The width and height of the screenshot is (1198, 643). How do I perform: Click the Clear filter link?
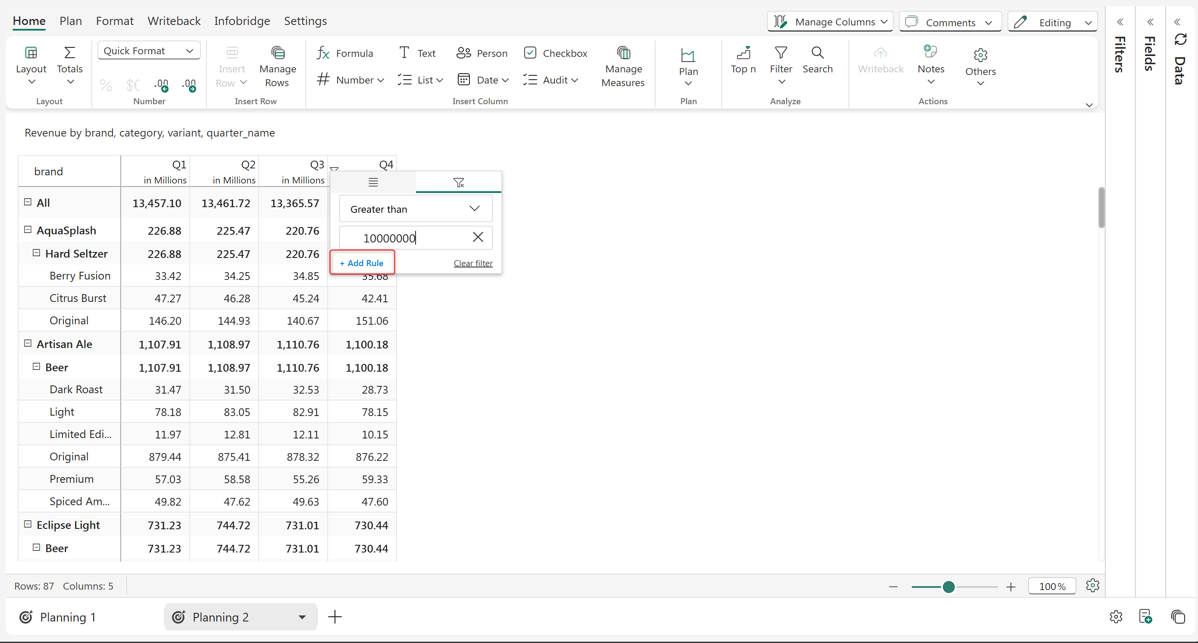tap(472, 264)
